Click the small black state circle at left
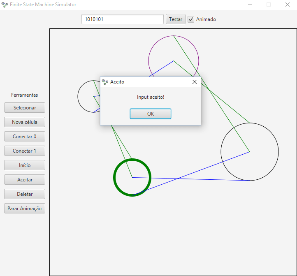This screenshot has height=276, width=297. 87,97
